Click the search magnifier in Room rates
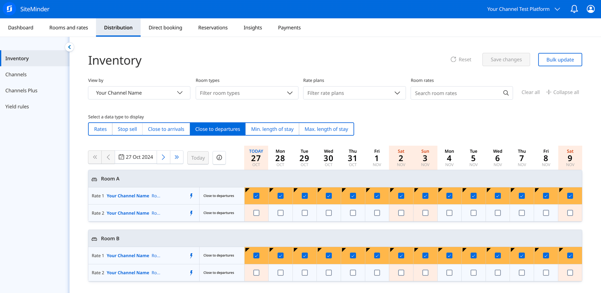The width and height of the screenshot is (601, 293). point(506,93)
